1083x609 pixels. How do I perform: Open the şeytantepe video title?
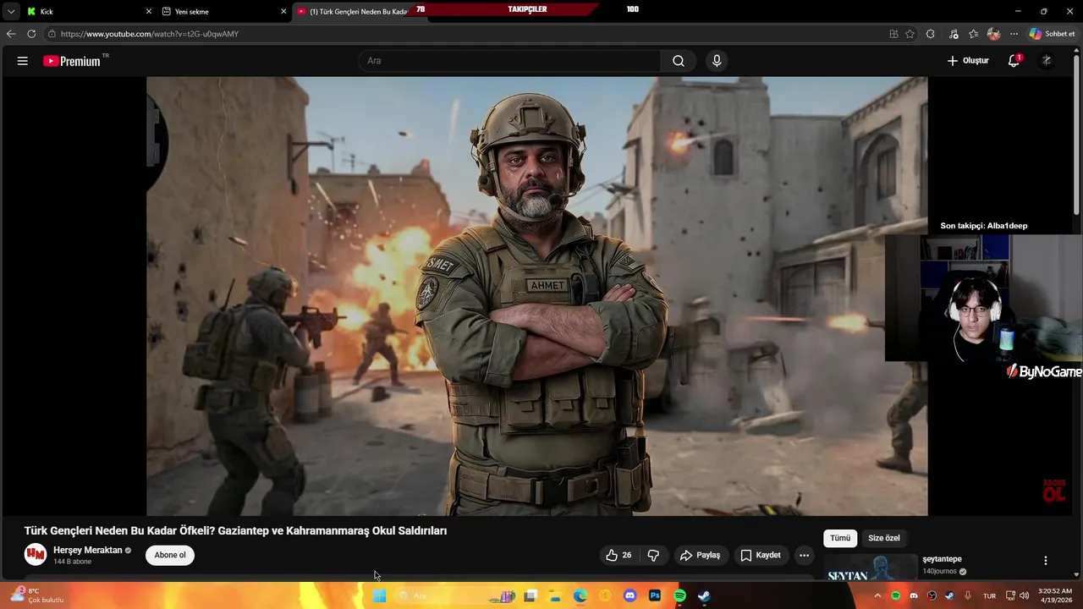[942, 559]
